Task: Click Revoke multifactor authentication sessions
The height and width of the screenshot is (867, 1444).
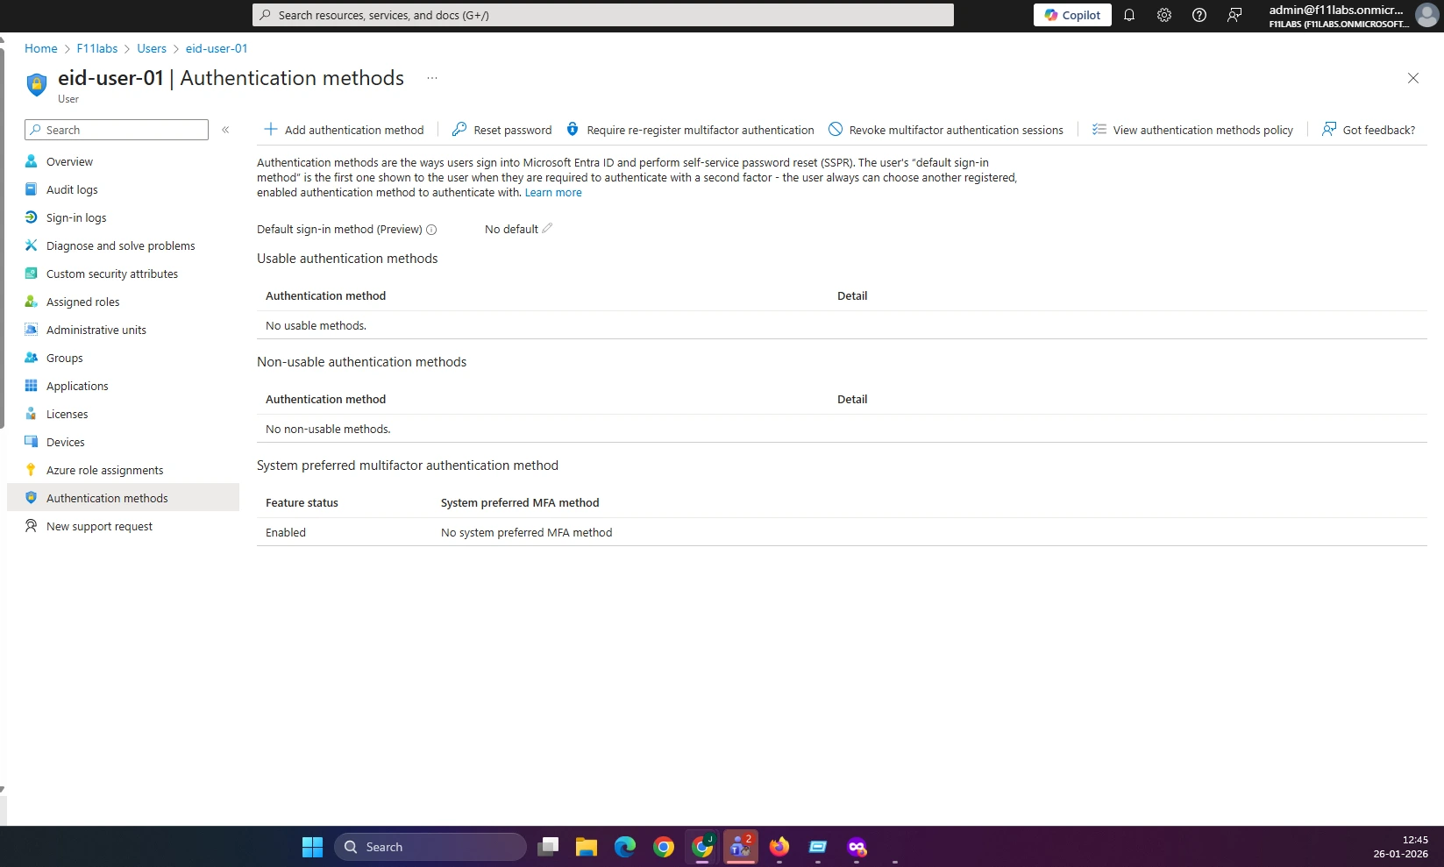Action: [x=946, y=130]
